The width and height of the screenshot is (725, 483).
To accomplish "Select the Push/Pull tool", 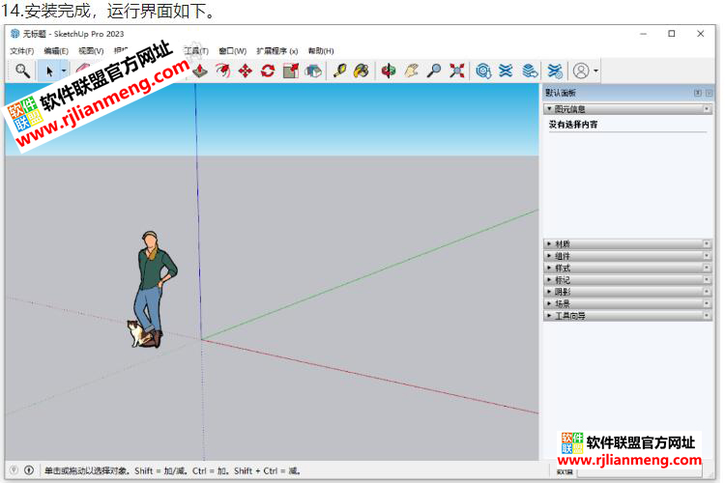I will coord(199,71).
